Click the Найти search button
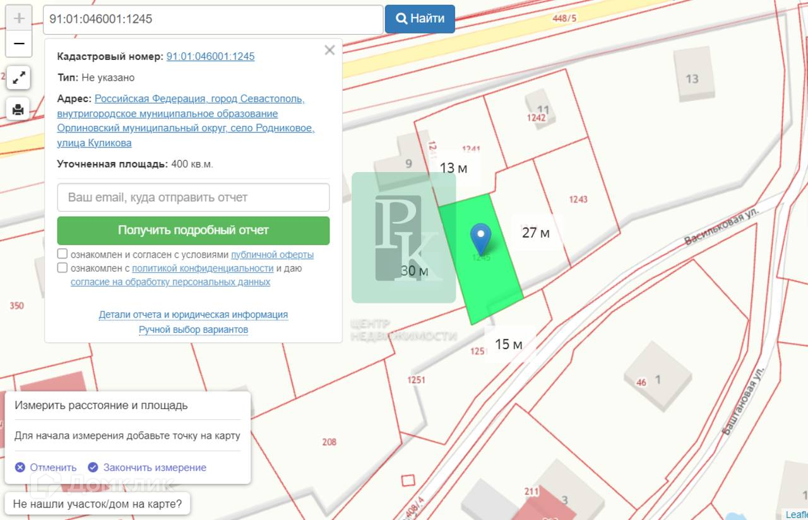The height and width of the screenshot is (520, 808). pyautogui.click(x=420, y=19)
